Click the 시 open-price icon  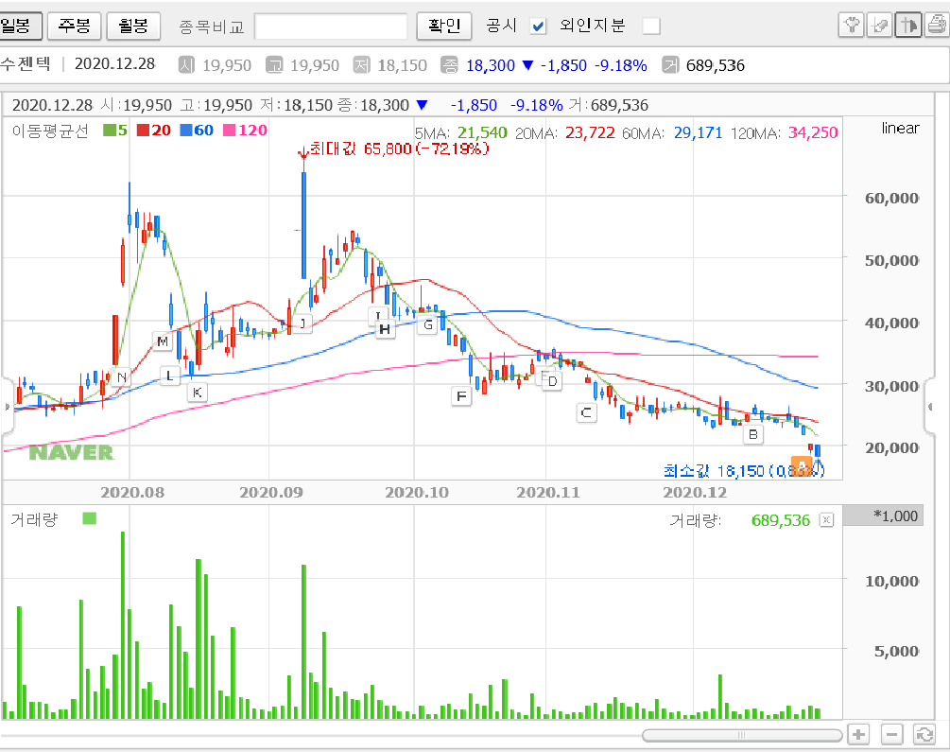[186, 65]
